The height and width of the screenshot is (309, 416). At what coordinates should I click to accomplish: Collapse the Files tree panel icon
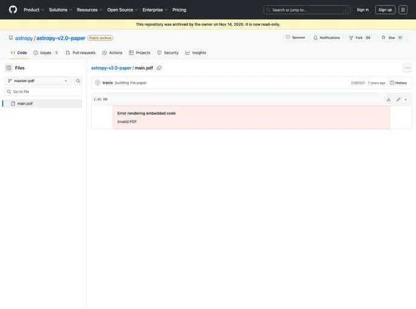[8, 68]
